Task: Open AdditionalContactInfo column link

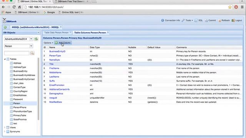Action: [x=60, y=89]
